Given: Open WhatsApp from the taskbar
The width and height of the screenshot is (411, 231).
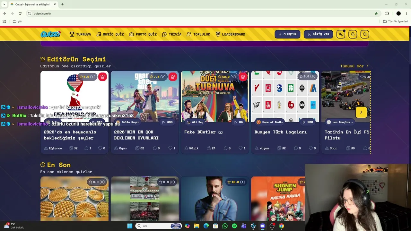Looking at the screenshot, I should tap(225, 226).
